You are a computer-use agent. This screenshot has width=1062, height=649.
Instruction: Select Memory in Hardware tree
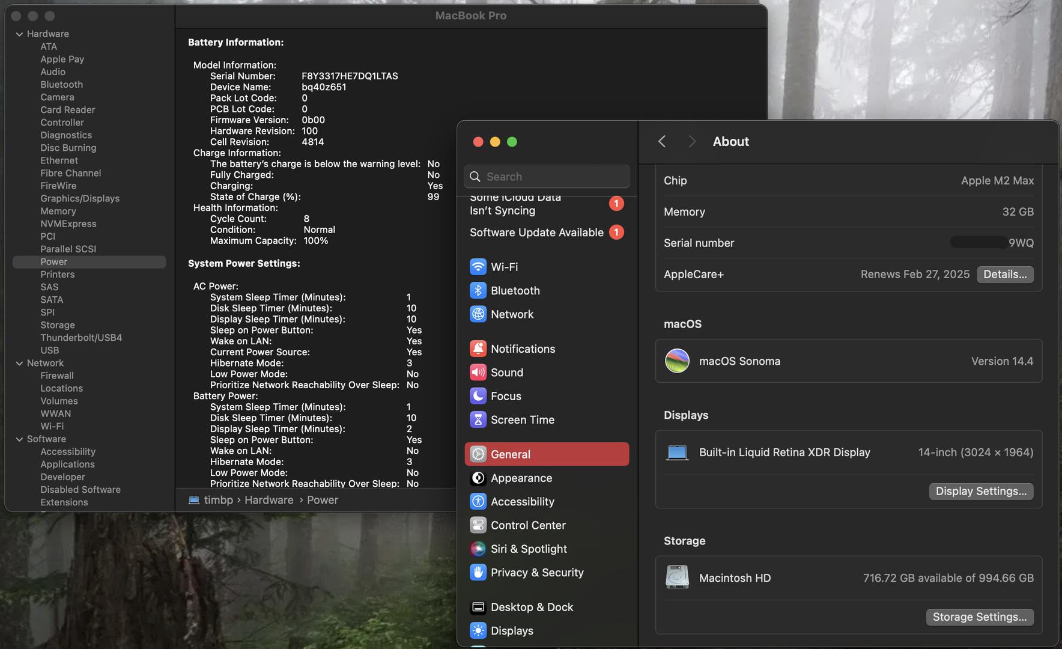[x=58, y=212]
